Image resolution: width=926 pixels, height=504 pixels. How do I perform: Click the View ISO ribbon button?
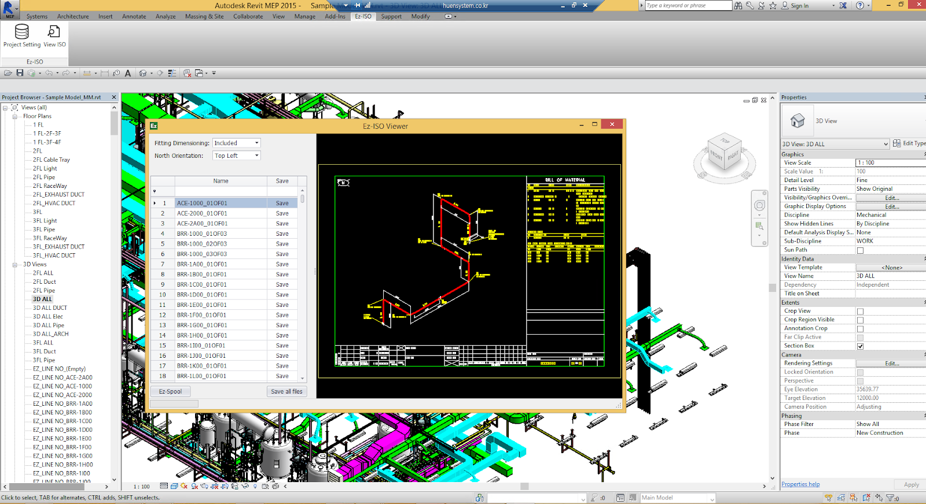[54, 36]
